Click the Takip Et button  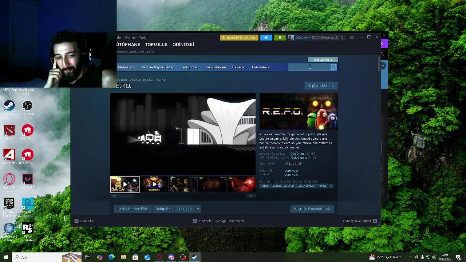pos(163,209)
